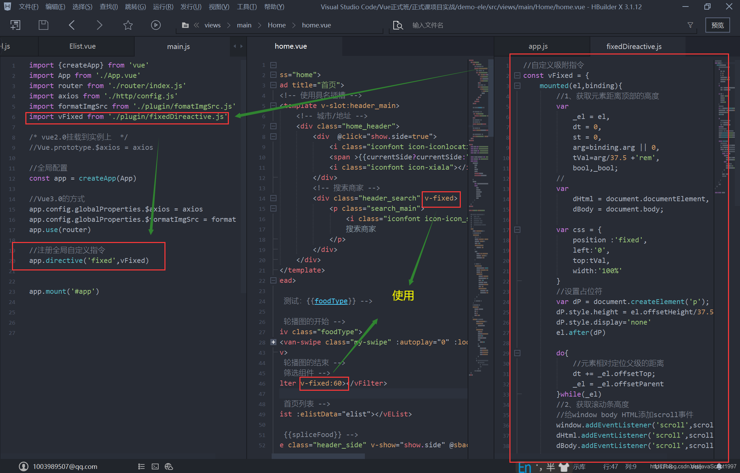Go forward with the right arrow icon
This screenshot has width=740, height=473.
click(99, 25)
